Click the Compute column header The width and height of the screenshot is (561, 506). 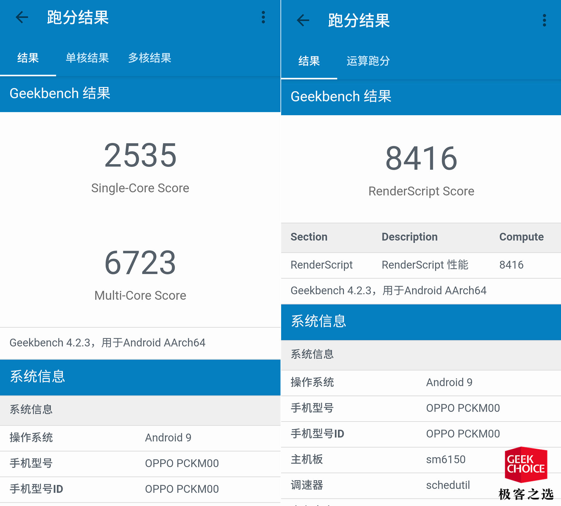point(521,237)
